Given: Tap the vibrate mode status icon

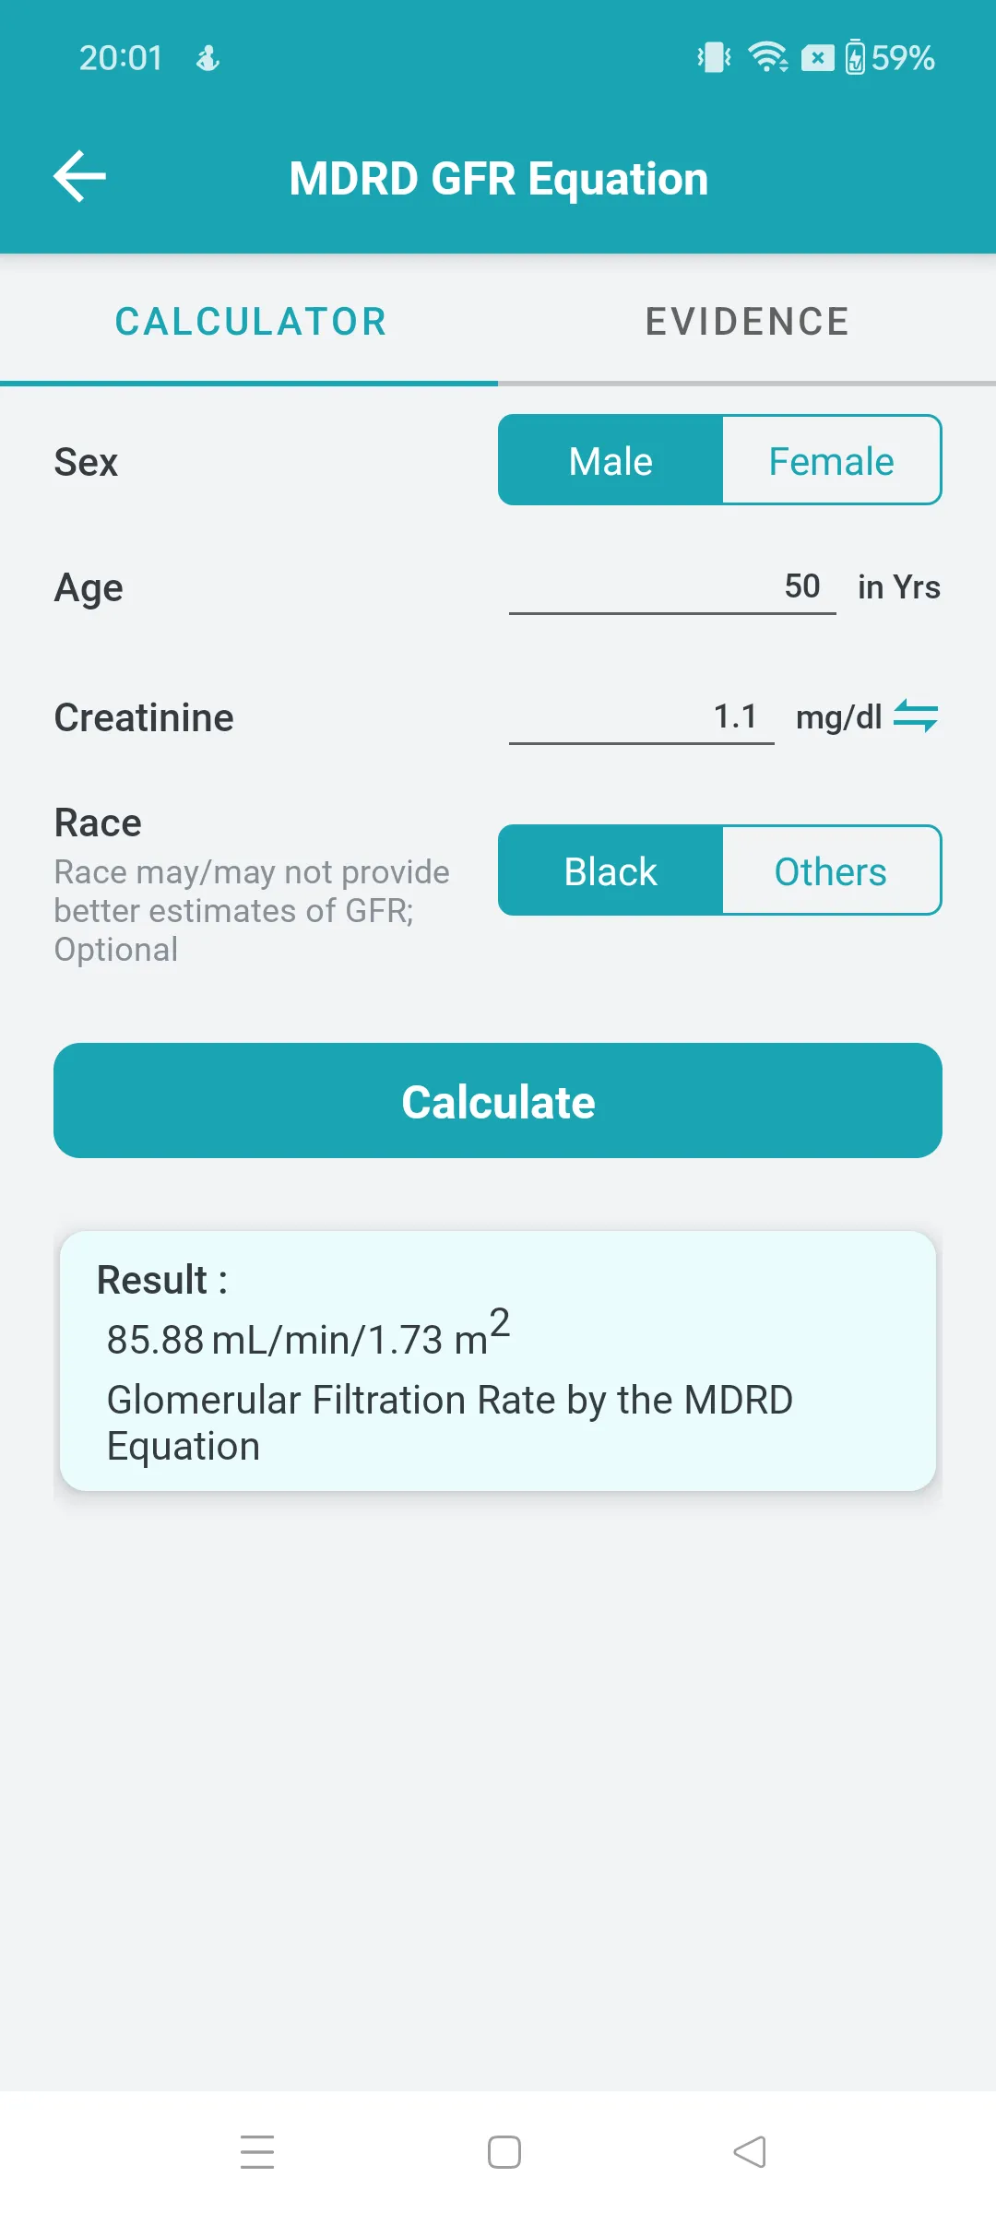Looking at the screenshot, I should click(713, 57).
